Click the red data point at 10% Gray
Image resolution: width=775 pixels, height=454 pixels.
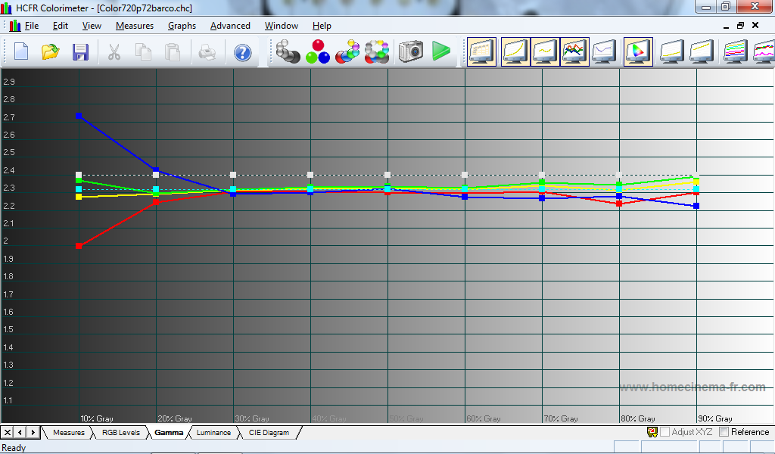point(79,245)
